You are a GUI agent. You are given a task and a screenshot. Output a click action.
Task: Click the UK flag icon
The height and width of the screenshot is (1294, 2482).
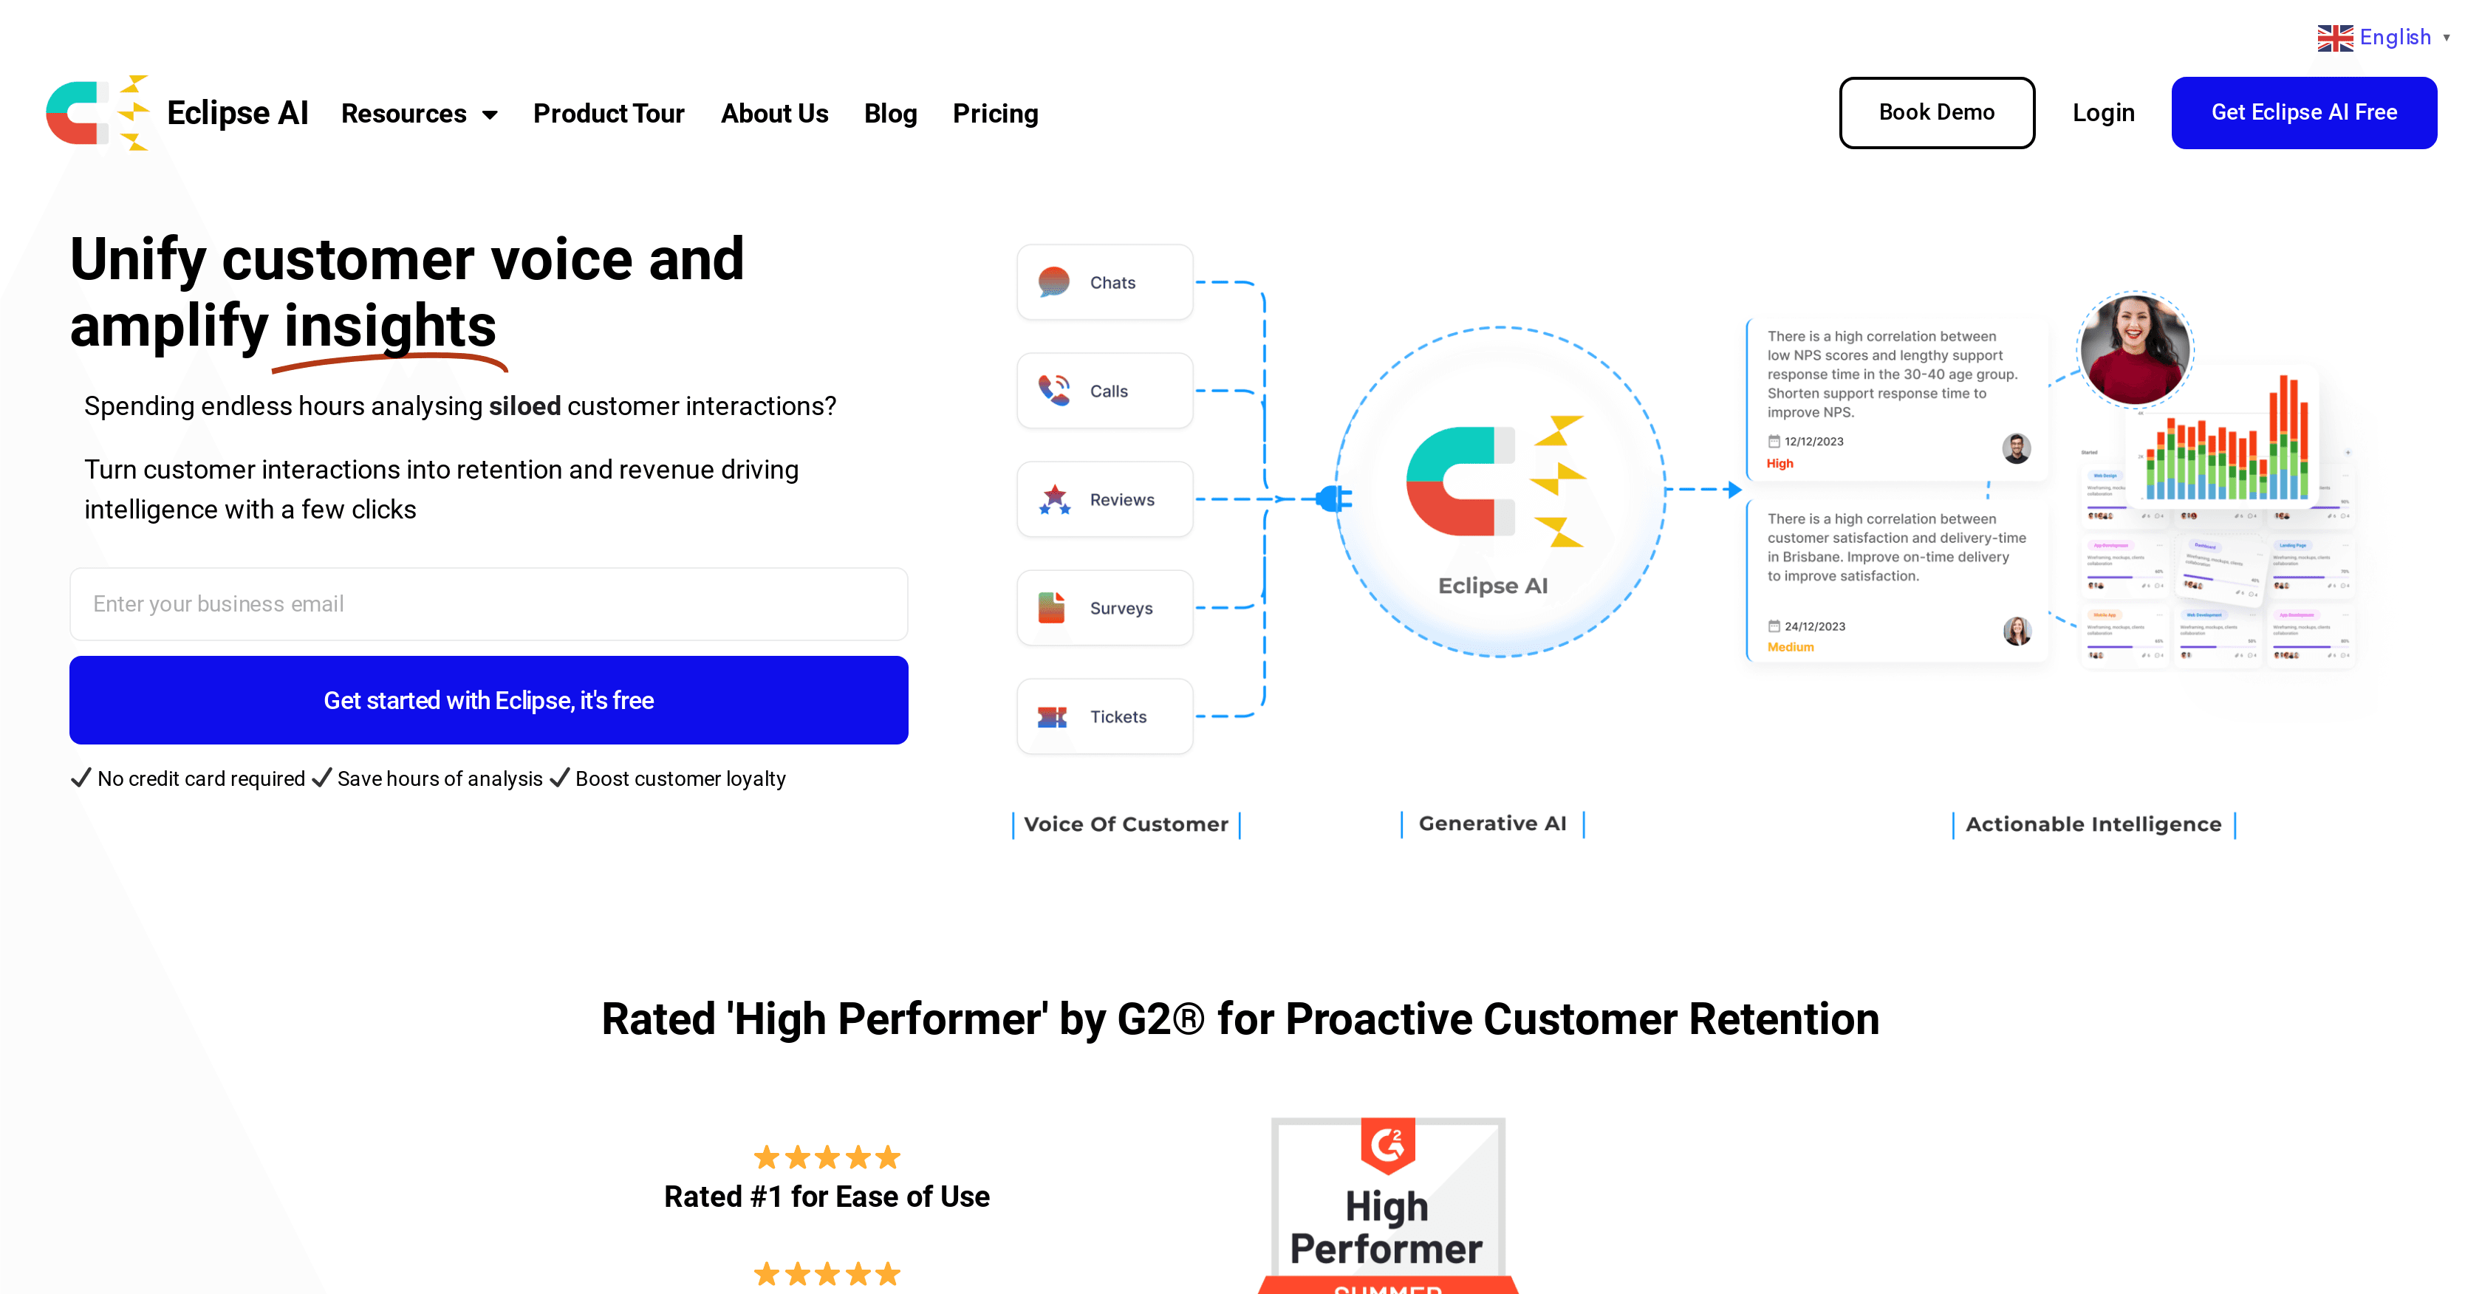pyautogui.click(x=2334, y=38)
